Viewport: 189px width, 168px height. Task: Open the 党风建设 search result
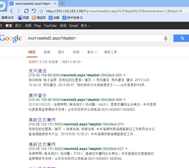click(x=38, y=71)
